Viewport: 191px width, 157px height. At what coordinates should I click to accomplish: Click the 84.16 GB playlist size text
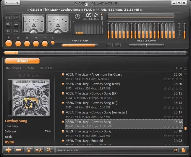click(x=46, y=68)
